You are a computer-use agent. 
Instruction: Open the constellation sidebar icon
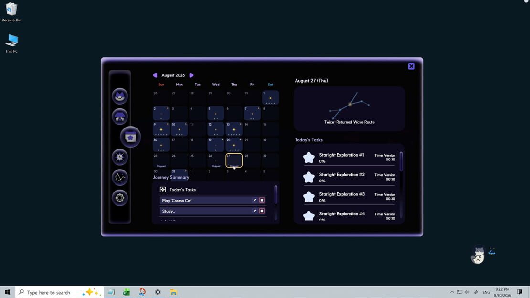[120, 178]
